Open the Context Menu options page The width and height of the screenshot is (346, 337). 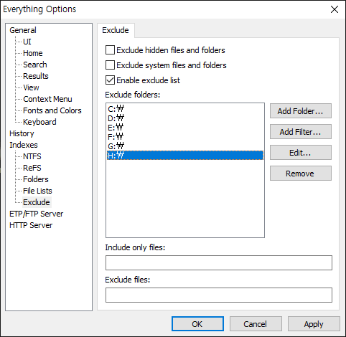coord(47,99)
